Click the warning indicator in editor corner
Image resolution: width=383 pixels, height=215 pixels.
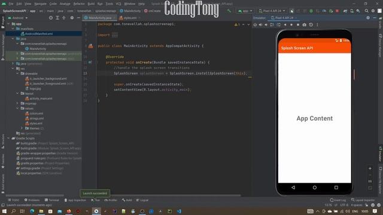(x=237, y=24)
